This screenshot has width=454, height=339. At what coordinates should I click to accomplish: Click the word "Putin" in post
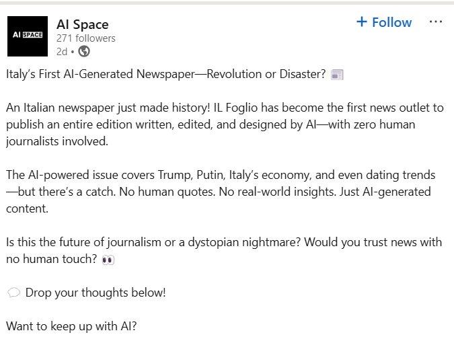[213, 176]
